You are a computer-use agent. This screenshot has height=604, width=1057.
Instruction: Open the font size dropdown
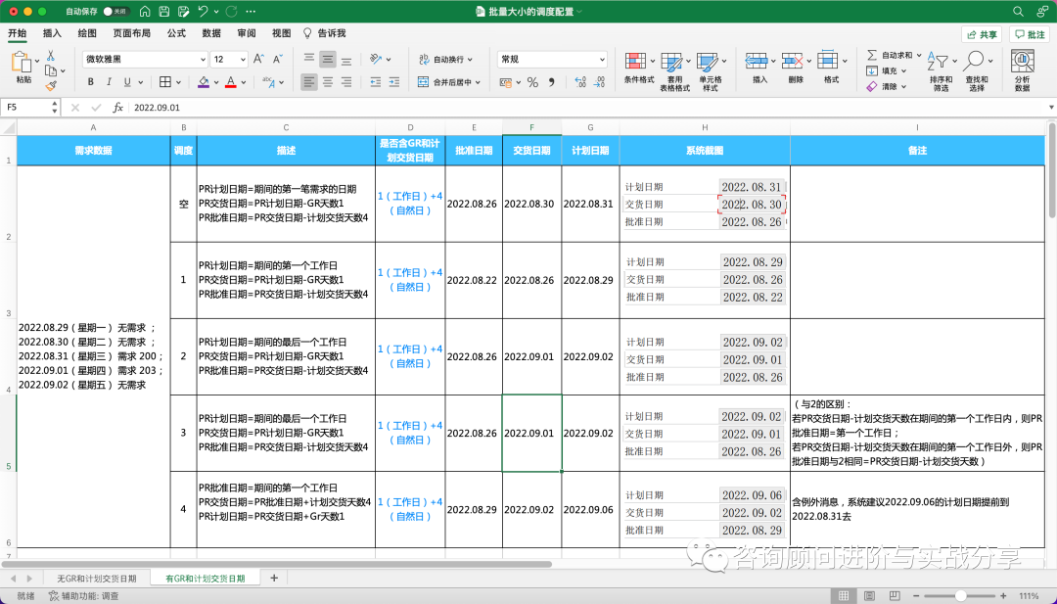pyautogui.click(x=243, y=60)
